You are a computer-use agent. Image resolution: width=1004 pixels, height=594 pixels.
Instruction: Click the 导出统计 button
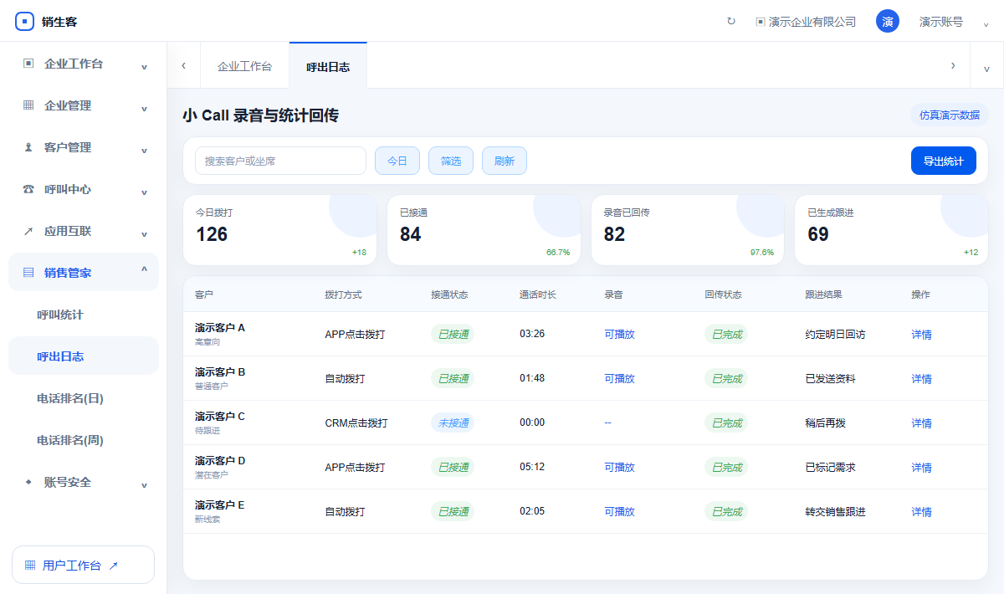[x=944, y=161]
